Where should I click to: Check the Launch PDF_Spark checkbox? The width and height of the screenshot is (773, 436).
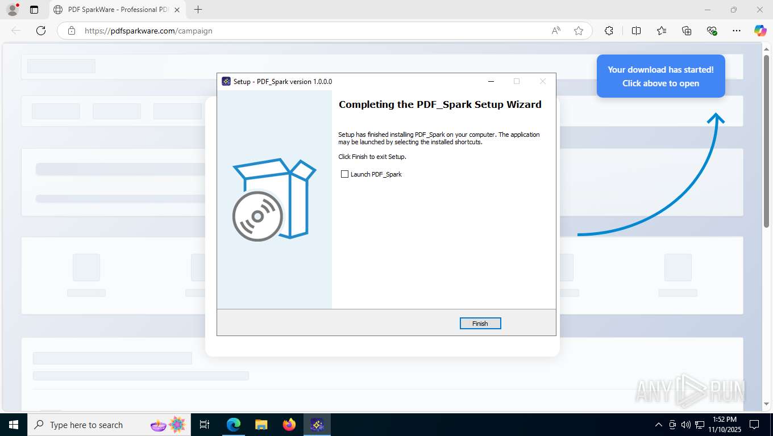pyautogui.click(x=344, y=174)
